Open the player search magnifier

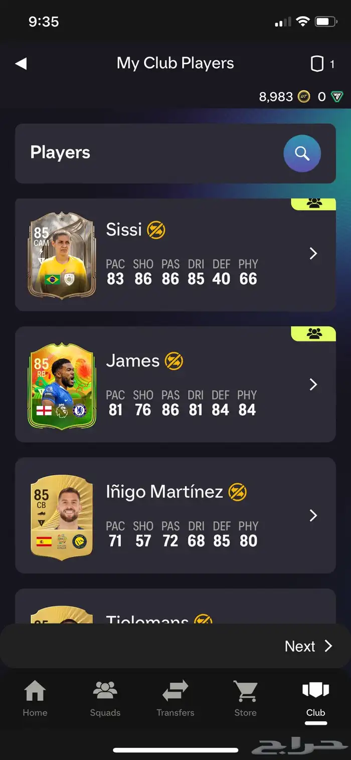tap(302, 153)
